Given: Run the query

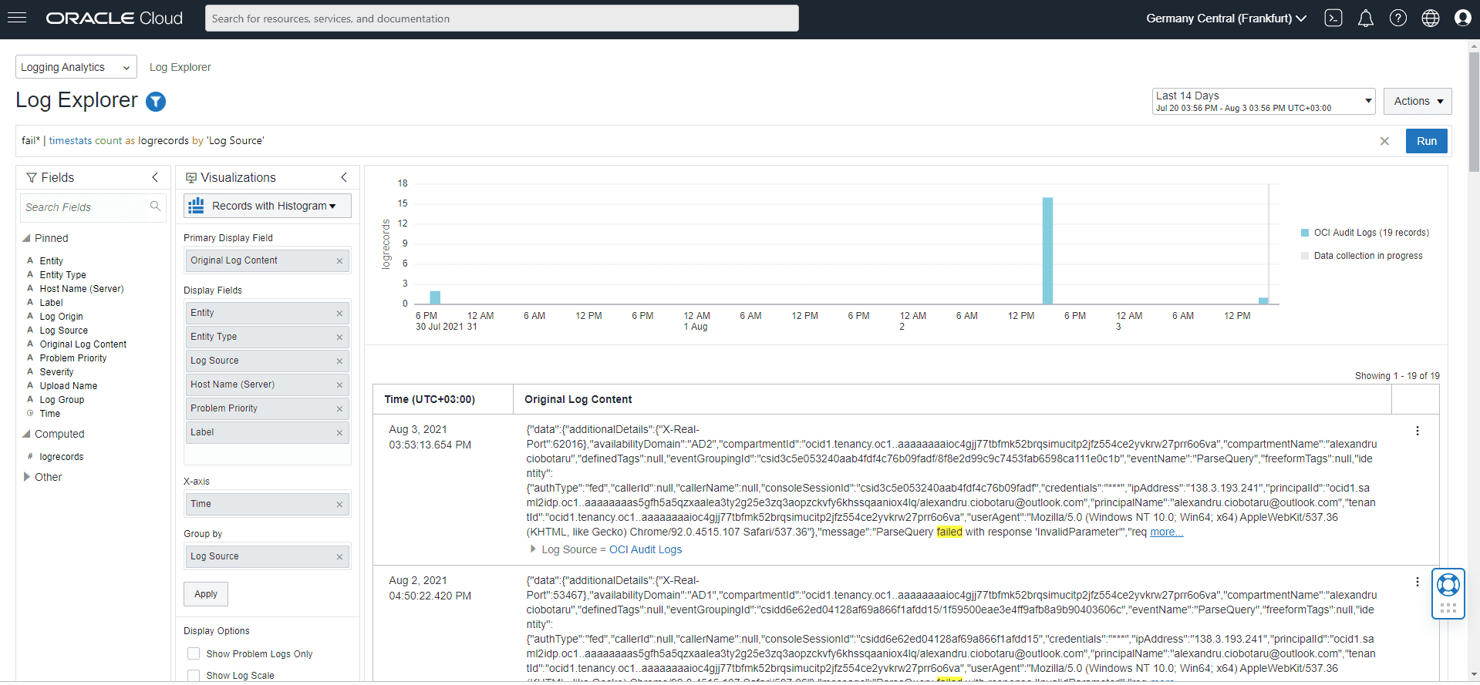Looking at the screenshot, I should pyautogui.click(x=1426, y=141).
